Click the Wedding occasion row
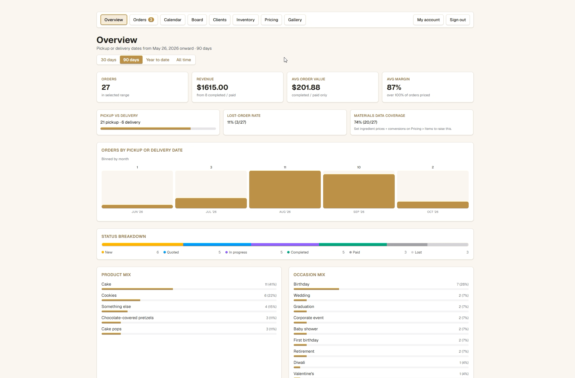 click(x=381, y=297)
